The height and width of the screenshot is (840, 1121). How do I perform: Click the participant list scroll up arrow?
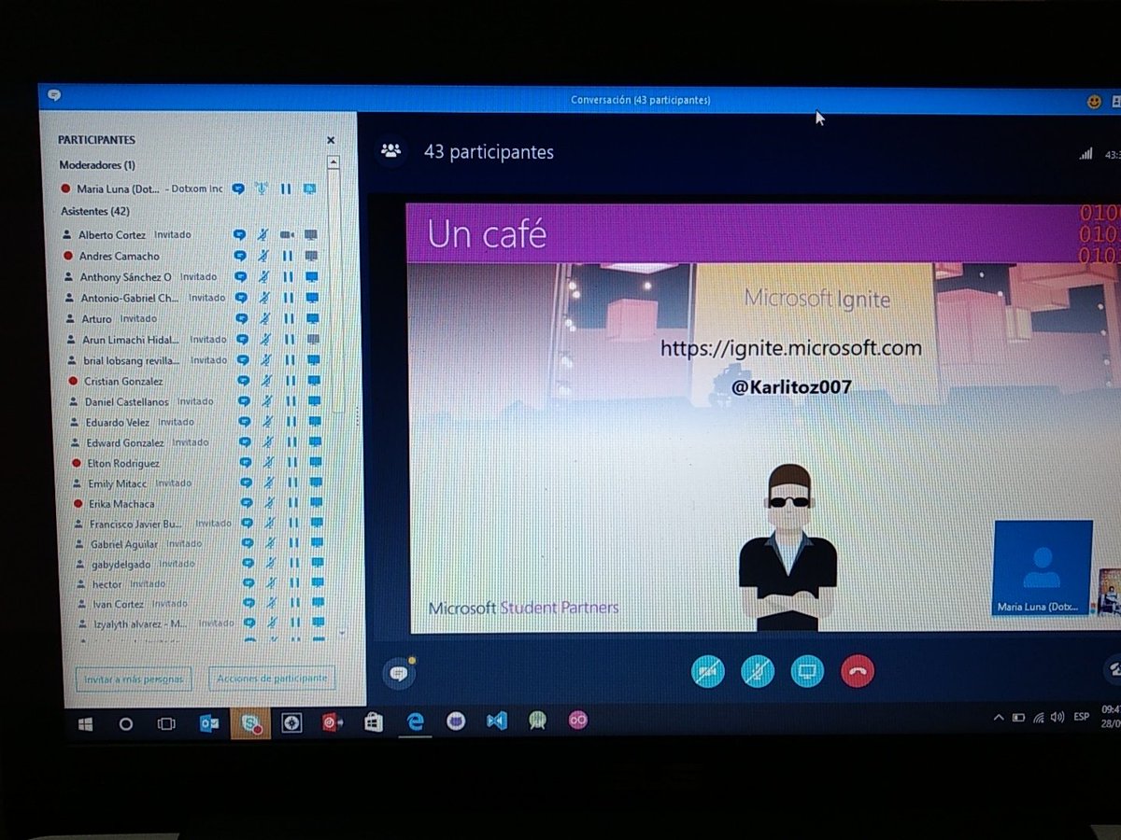pos(333,162)
